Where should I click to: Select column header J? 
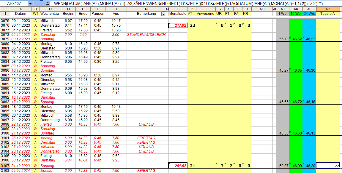tap(116, 9)
